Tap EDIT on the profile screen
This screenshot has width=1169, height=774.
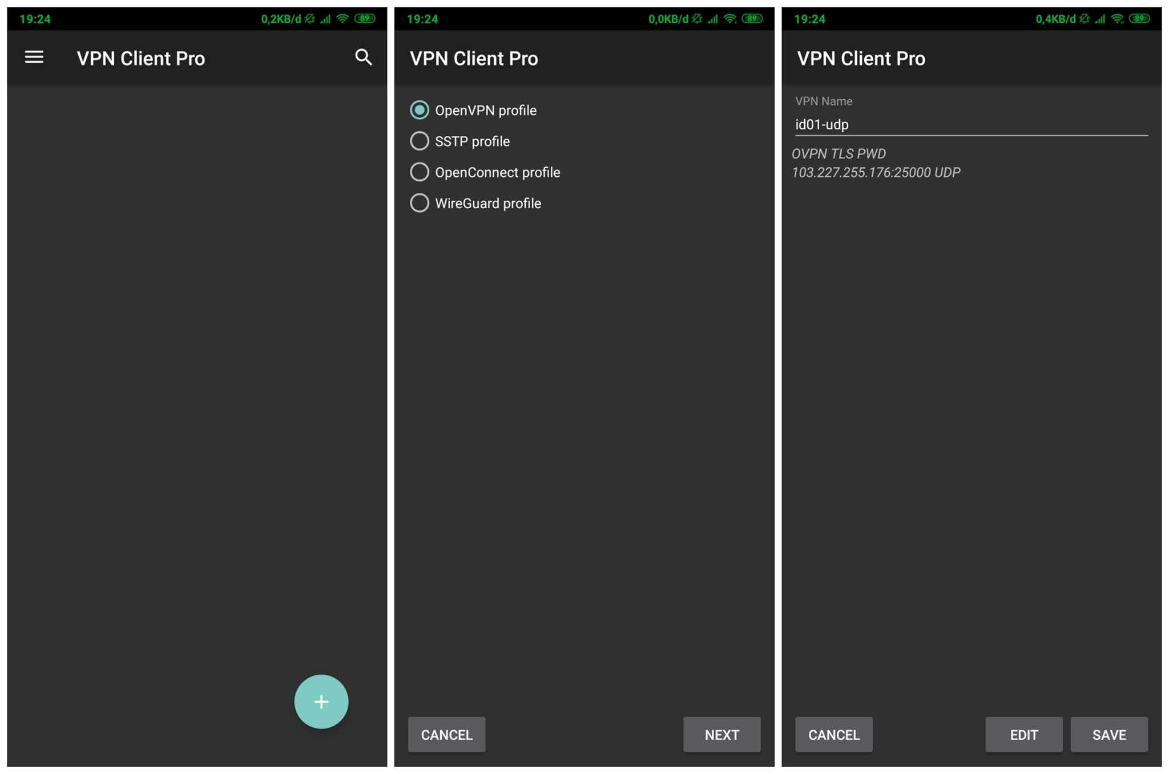pos(1023,735)
